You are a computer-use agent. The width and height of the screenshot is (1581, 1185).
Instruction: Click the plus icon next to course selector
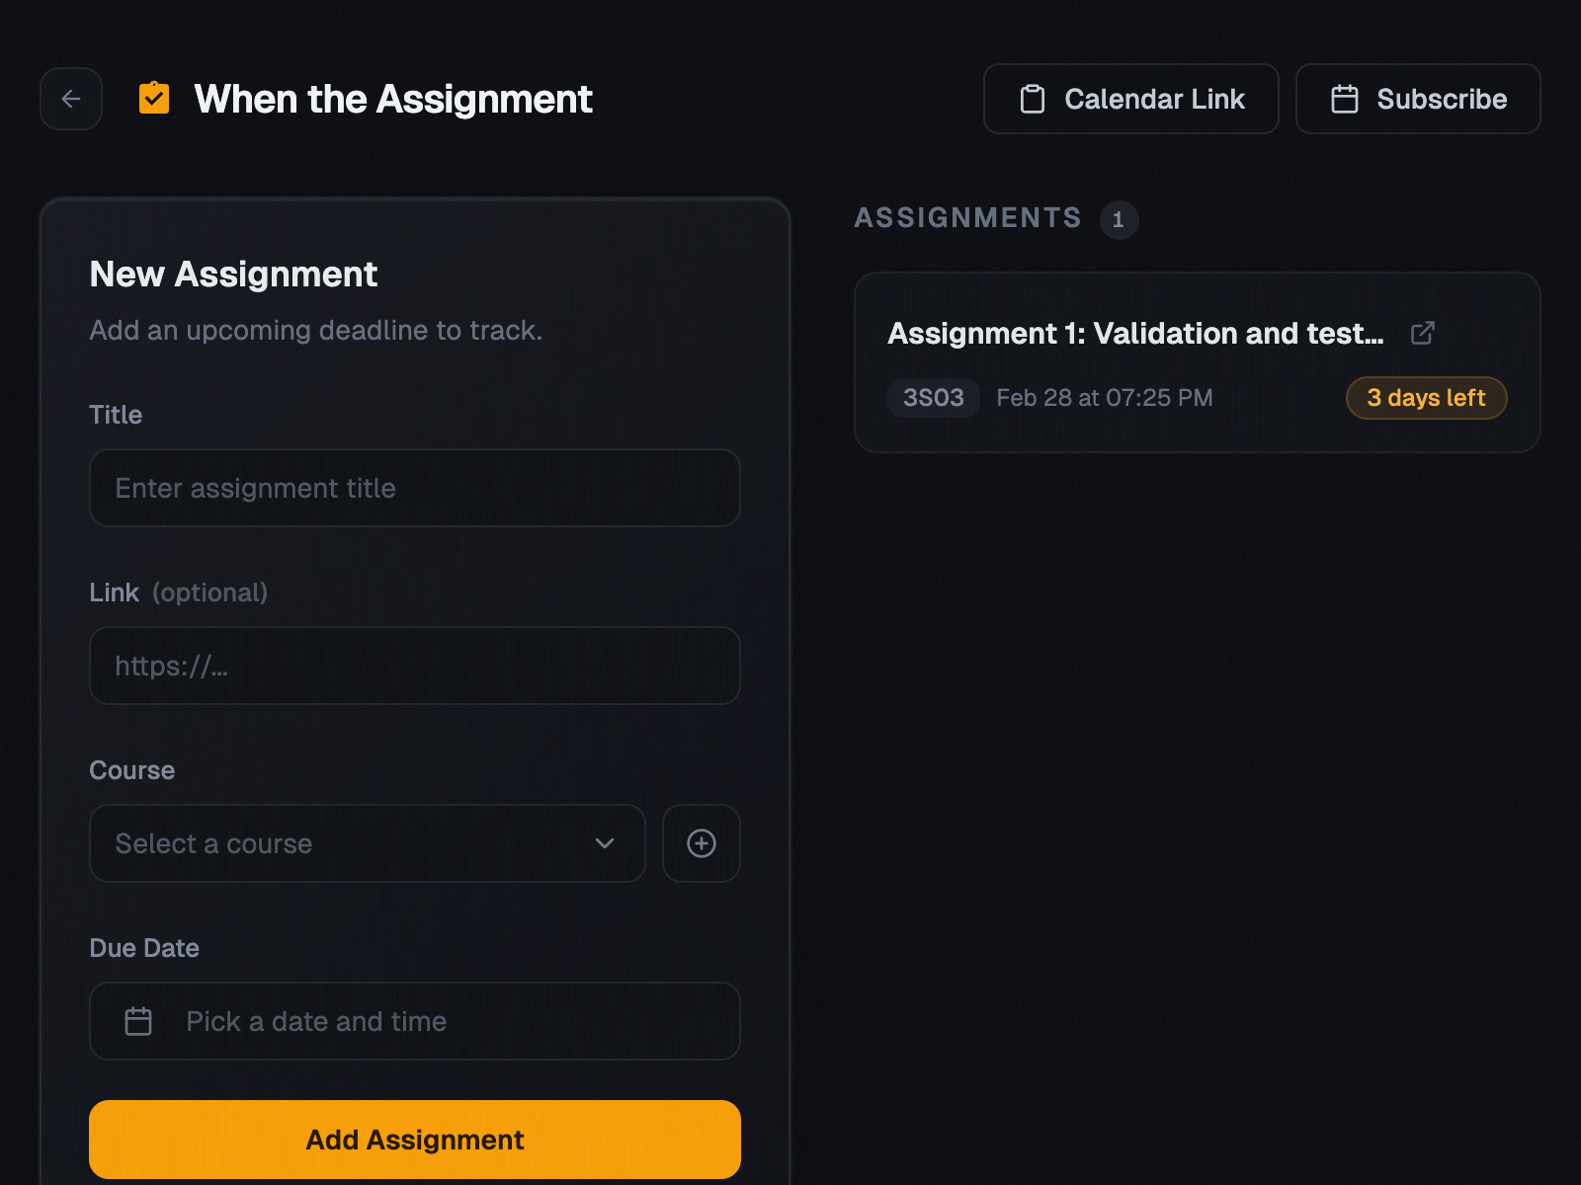click(x=701, y=843)
